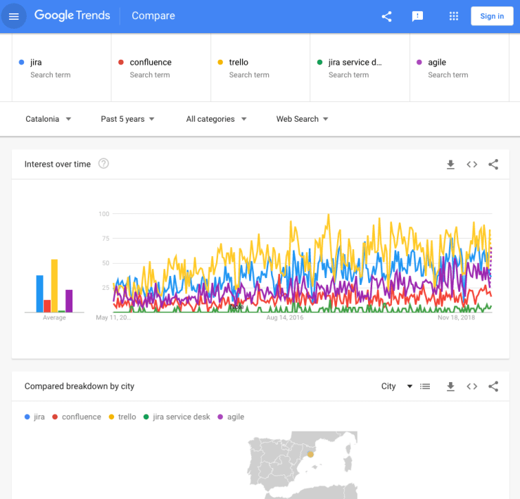Download the breakdown by city data
This screenshot has height=499, width=520.
click(451, 386)
